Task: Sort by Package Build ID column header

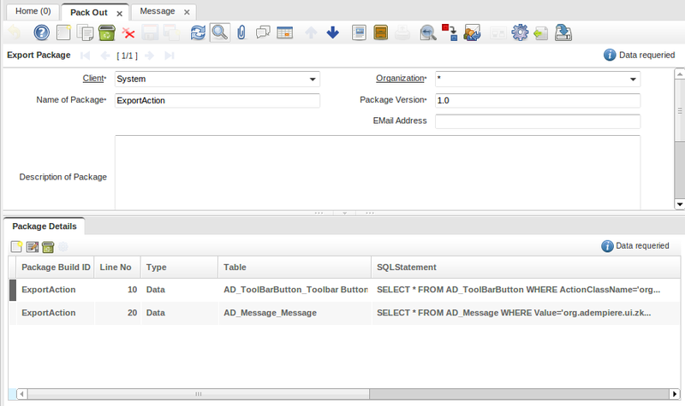Action: 55,268
